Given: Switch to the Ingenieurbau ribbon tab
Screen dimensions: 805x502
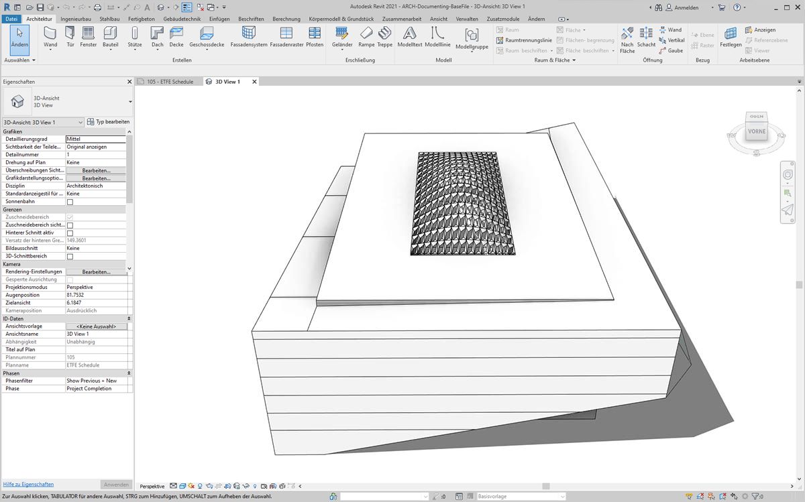Looking at the screenshot, I should coord(76,19).
